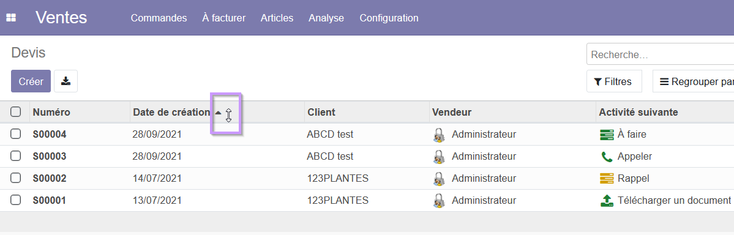Image resolution: width=734 pixels, height=235 pixels.
Task: Click the Recherche search field
Action: [660, 54]
